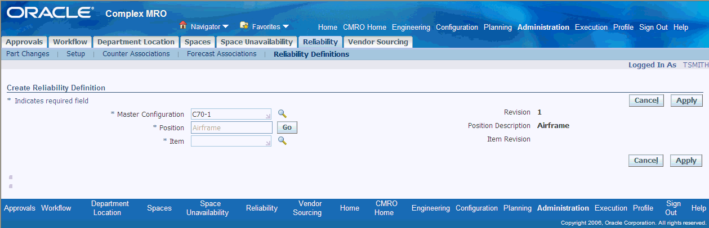
Task: Go to Setup subtab
Action: (x=75, y=54)
